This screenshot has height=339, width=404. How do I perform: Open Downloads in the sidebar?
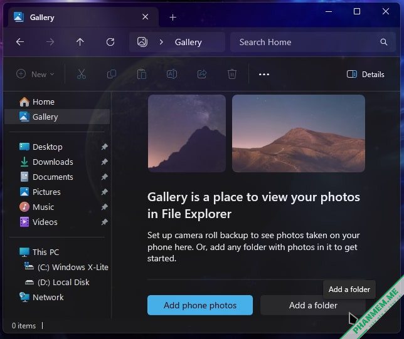tap(57, 162)
